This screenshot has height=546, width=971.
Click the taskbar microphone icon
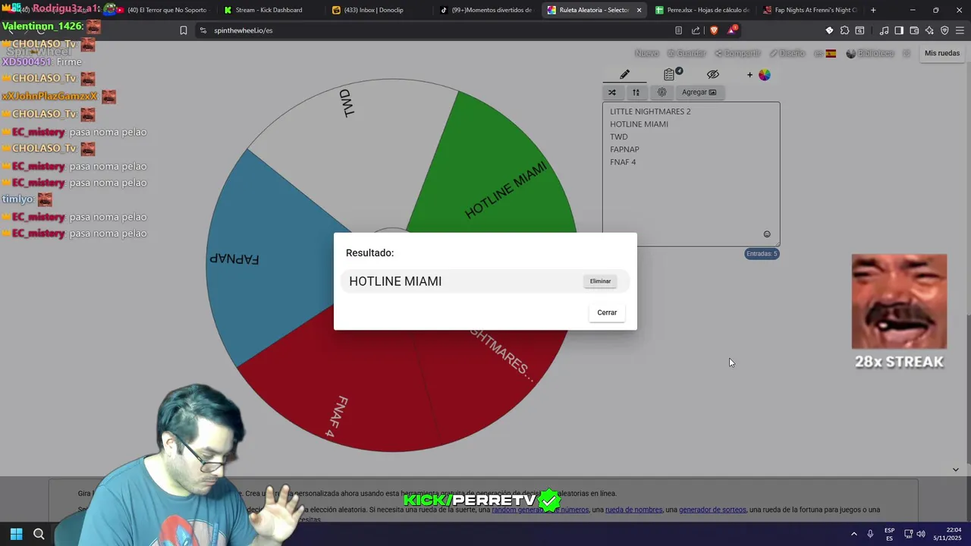(870, 534)
